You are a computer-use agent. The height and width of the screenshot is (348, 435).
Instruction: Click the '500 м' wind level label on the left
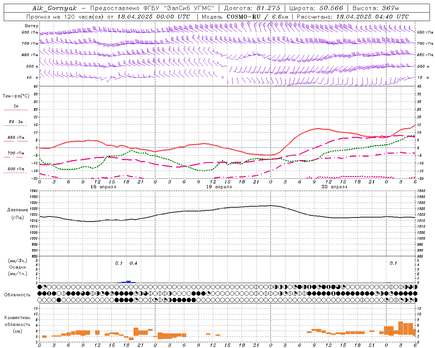(x=32, y=66)
